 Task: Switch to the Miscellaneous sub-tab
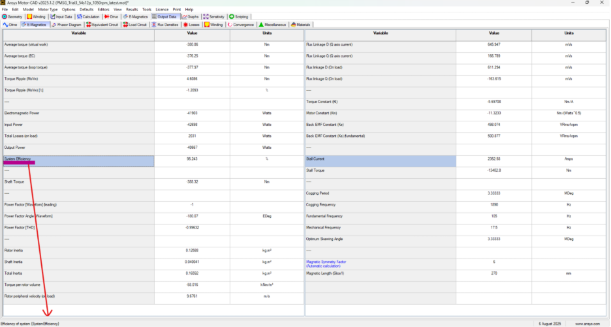tap(273, 24)
